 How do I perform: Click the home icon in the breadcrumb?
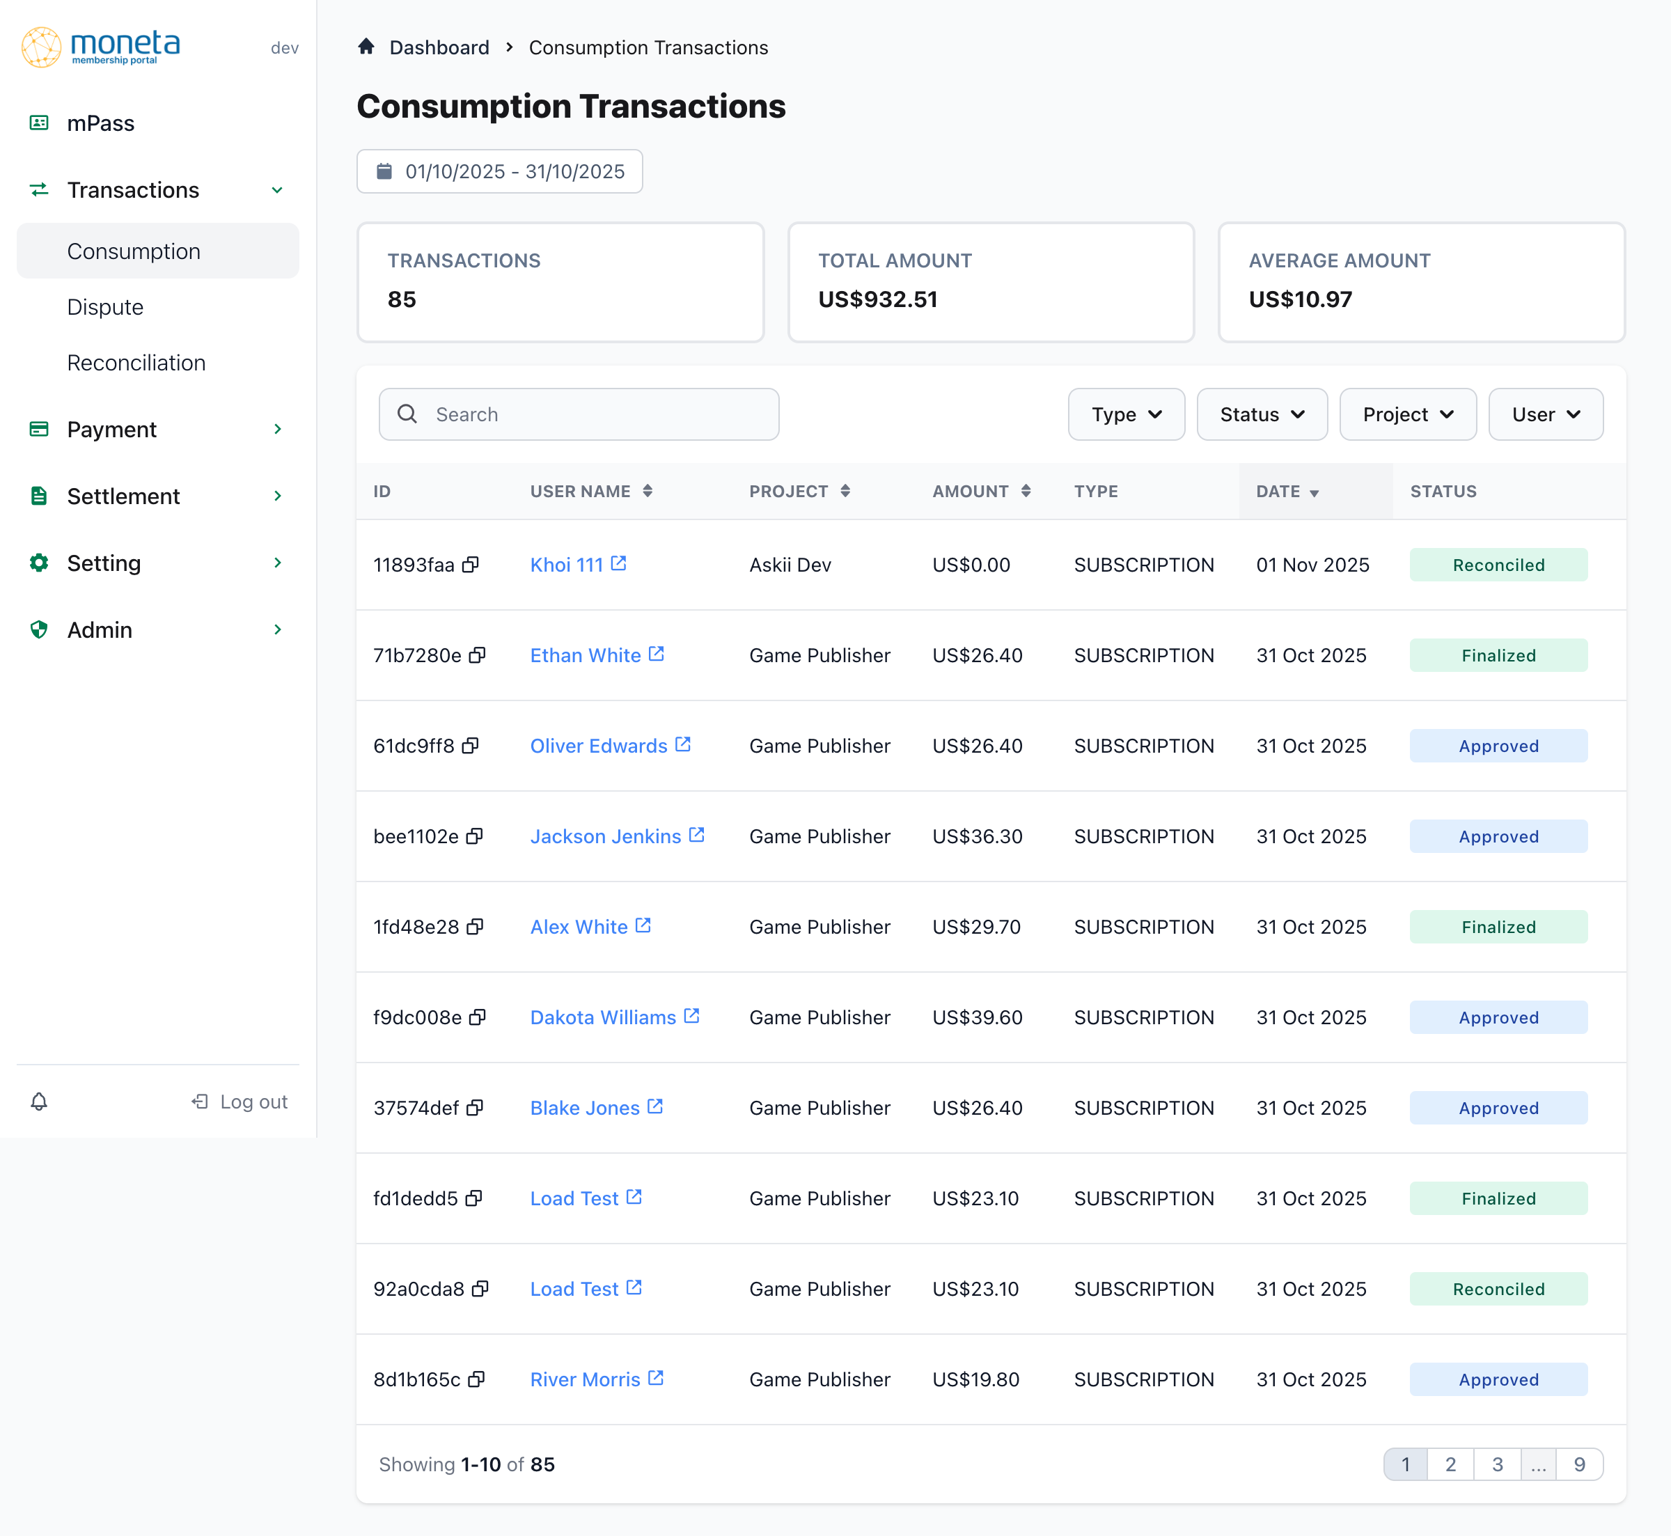pyautogui.click(x=366, y=47)
